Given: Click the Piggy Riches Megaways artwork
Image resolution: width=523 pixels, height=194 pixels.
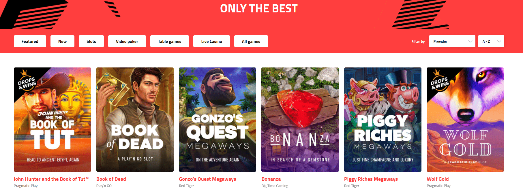Looking at the screenshot, I should point(383,120).
